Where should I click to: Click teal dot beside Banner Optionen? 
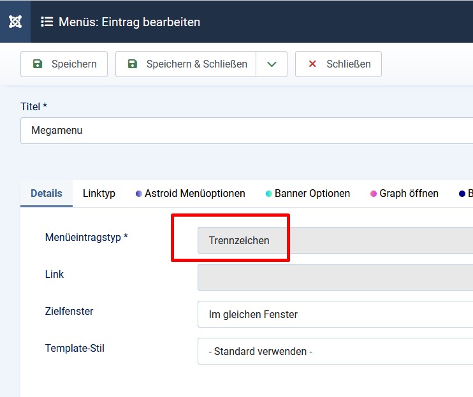pyautogui.click(x=269, y=194)
